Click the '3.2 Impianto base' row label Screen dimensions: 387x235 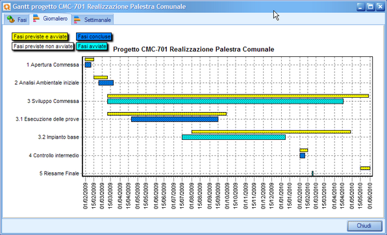[x=58, y=137]
